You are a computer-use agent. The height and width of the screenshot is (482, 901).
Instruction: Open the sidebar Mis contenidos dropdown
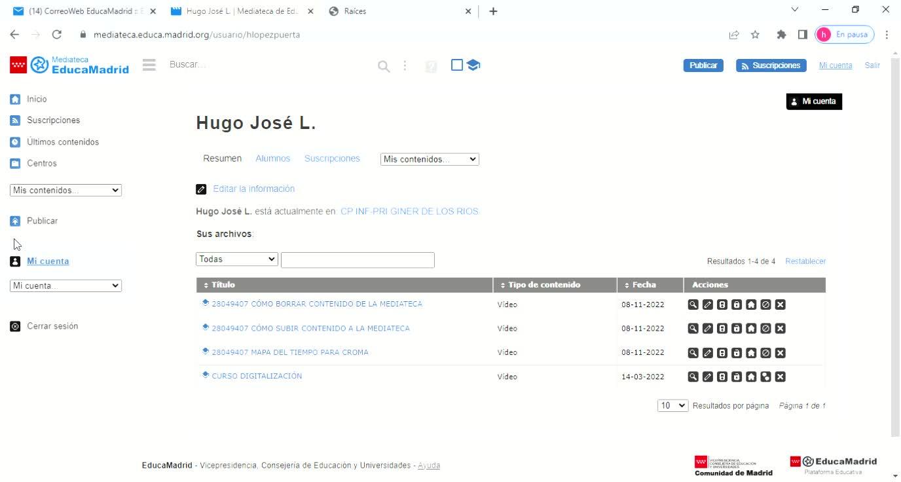pyautogui.click(x=66, y=191)
